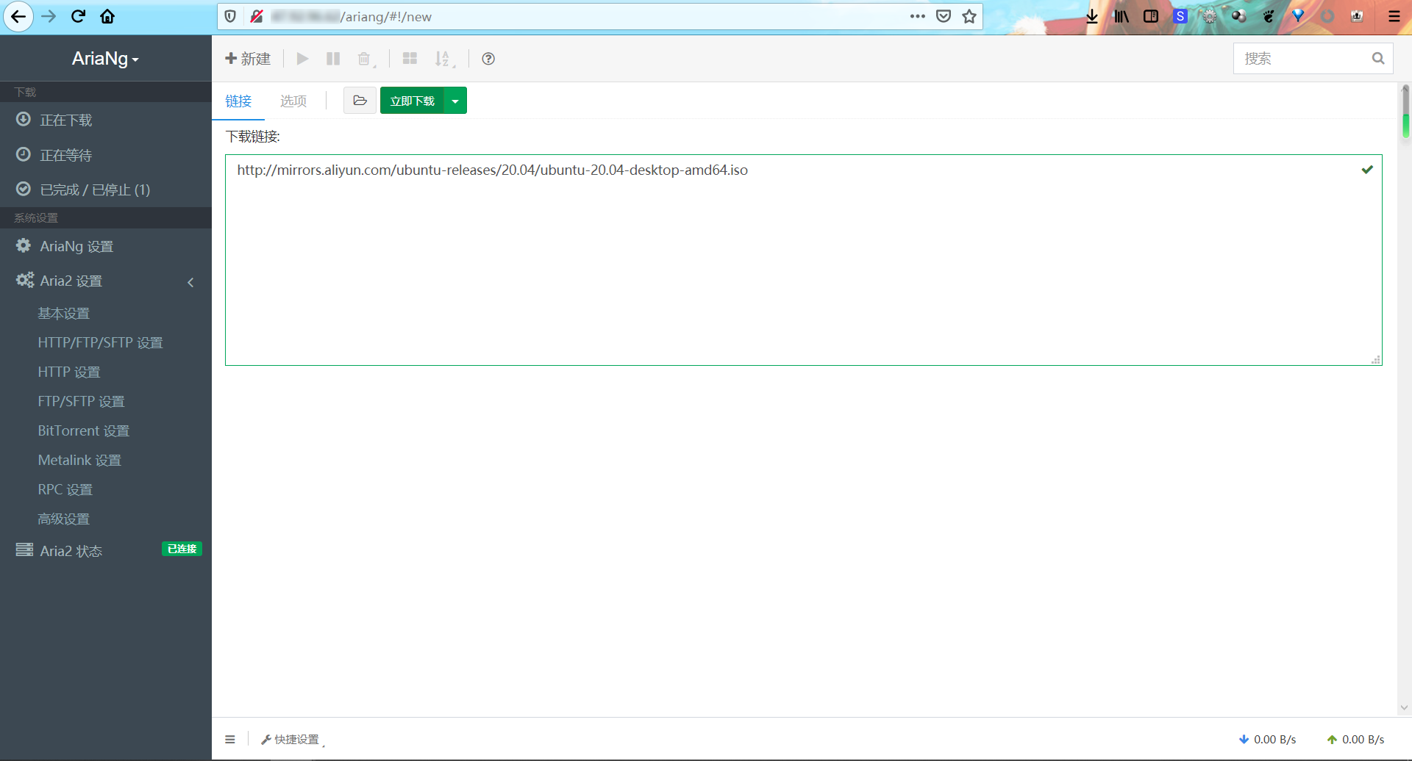Open the 正在下载 downloading list
Screen dimensions: 1412x761
click(106, 120)
